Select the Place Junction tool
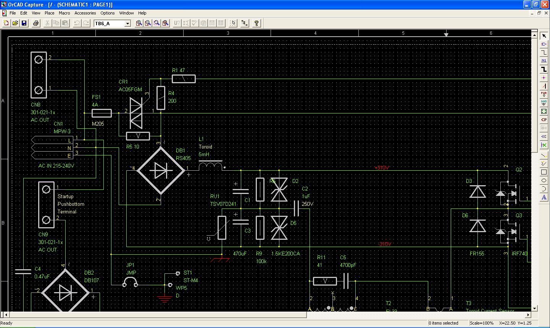 pyautogui.click(x=544, y=78)
